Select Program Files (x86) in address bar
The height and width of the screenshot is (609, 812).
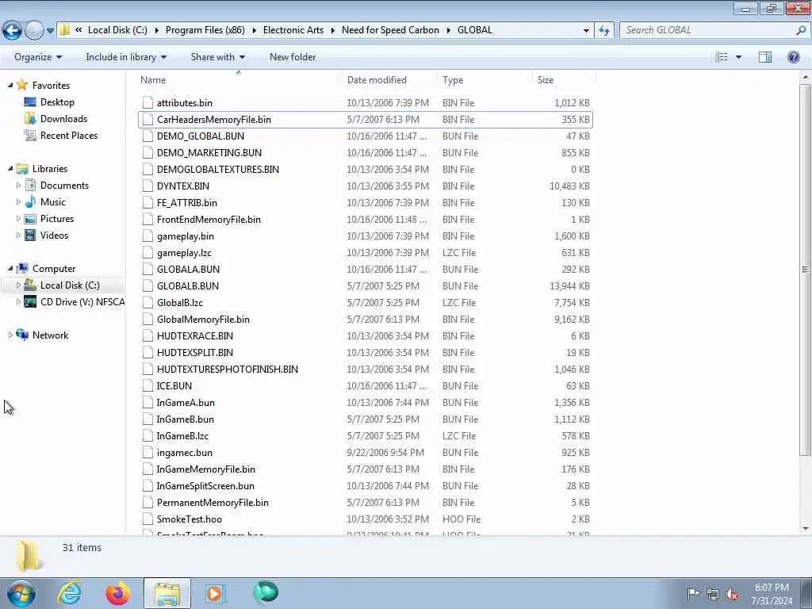tap(205, 30)
